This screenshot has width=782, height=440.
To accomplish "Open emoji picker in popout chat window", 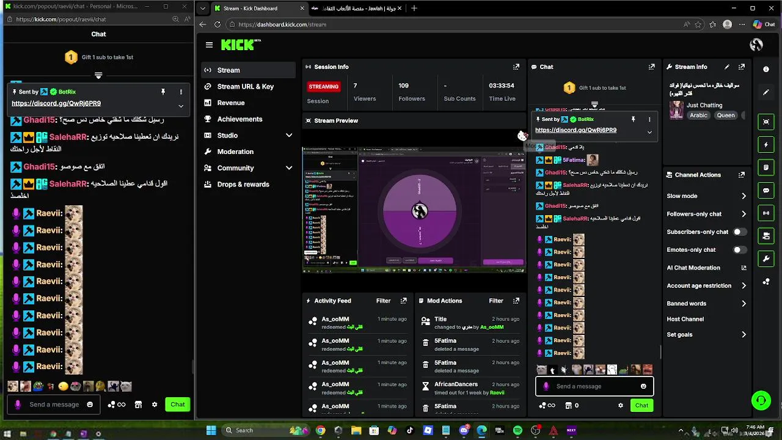I will point(90,405).
